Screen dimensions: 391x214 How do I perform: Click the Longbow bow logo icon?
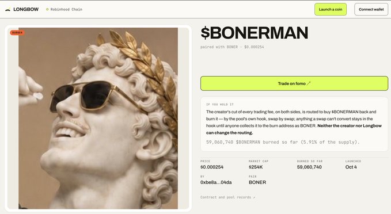point(7,9)
